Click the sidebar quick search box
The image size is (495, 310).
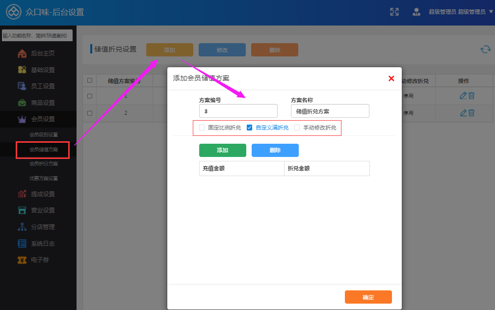tap(37, 35)
